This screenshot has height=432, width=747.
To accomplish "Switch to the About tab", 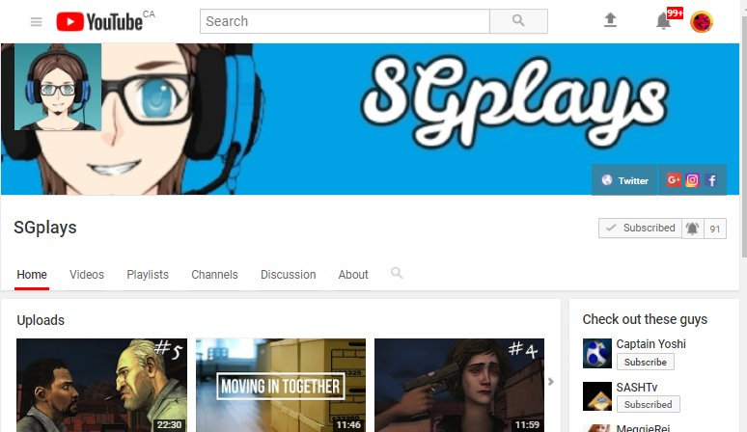I will pyautogui.click(x=353, y=275).
